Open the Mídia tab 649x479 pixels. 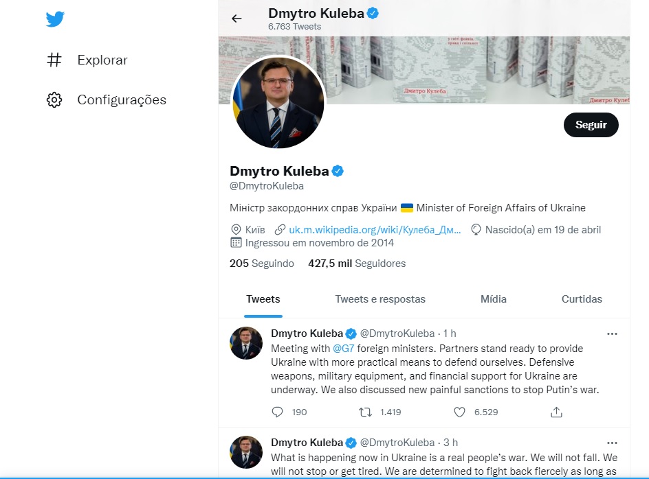[494, 299]
